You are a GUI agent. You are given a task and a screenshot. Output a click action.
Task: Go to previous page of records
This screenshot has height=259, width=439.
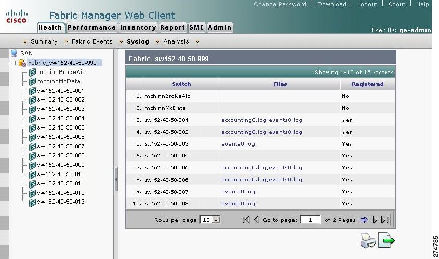tap(256, 220)
